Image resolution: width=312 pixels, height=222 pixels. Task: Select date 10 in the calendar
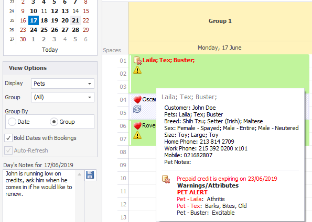click(34, 11)
